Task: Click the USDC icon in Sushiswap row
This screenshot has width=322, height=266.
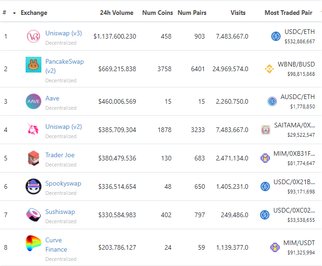Action: 265,215
